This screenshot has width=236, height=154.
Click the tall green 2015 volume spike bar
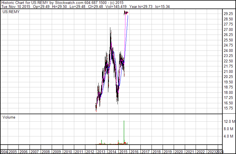(x=124, y=132)
